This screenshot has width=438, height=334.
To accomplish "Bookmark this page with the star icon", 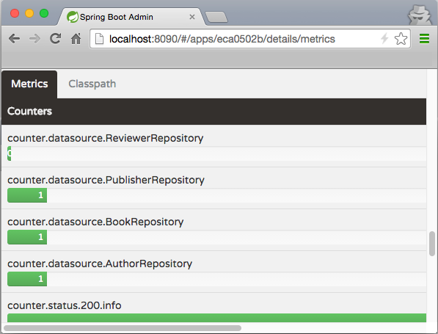I will pyautogui.click(x=401, y=39).
